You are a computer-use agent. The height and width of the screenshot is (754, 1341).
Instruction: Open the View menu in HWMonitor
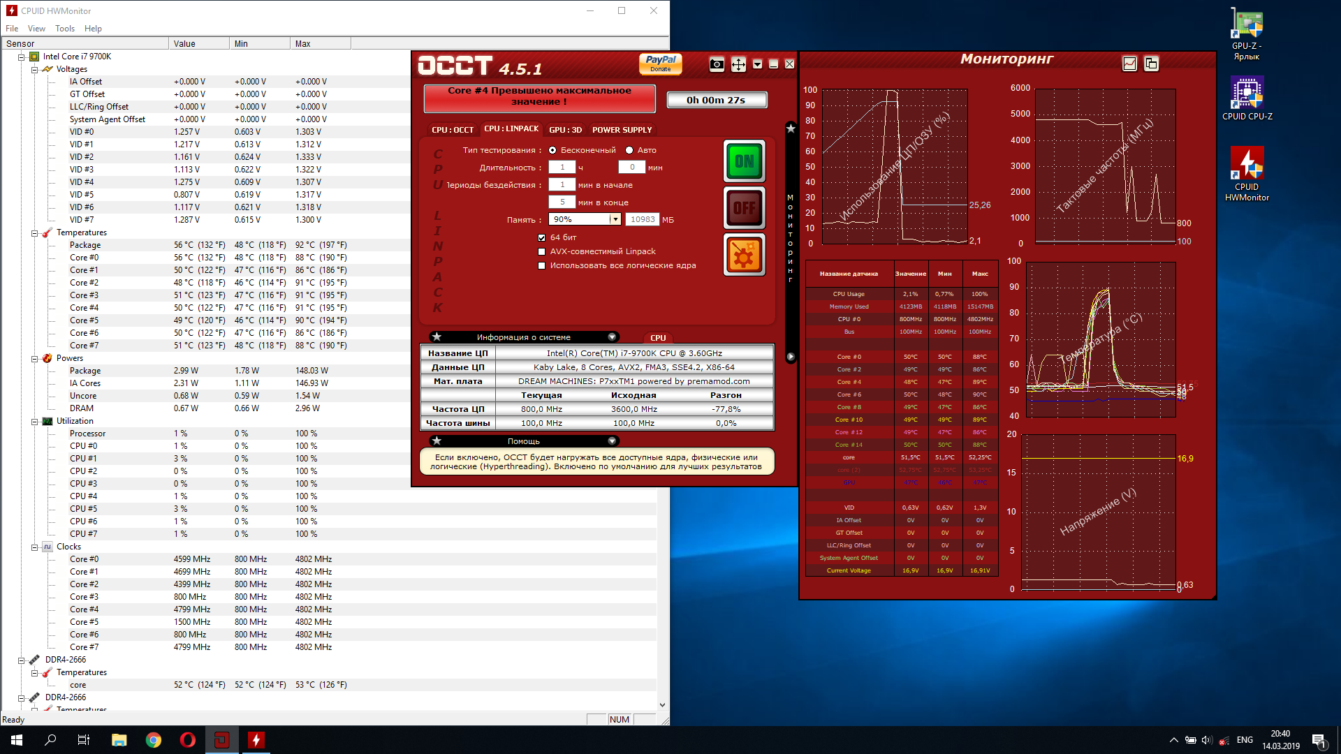coord(36,29)
